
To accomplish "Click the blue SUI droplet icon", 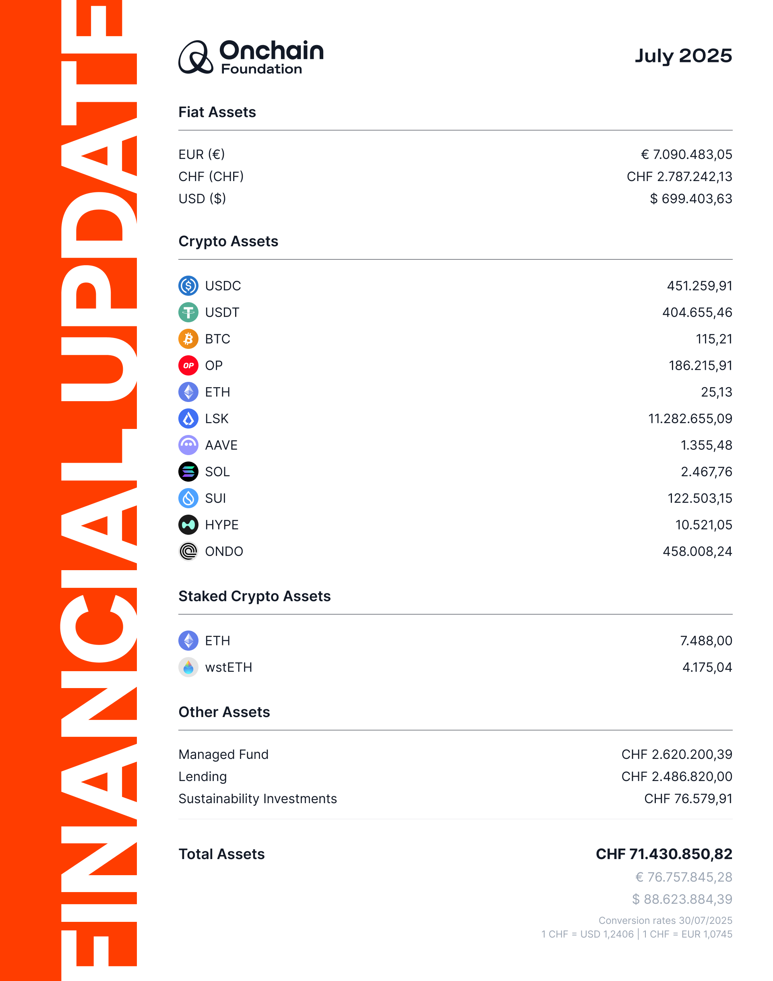I will (188, 499).
